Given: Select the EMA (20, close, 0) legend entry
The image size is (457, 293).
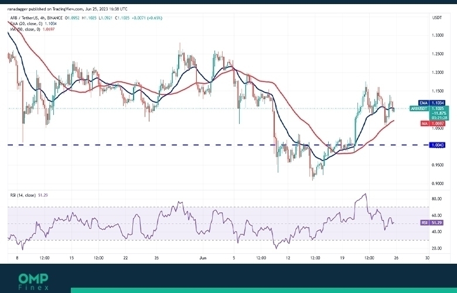Looking at the screenshot, I should [x=33, y=23].
